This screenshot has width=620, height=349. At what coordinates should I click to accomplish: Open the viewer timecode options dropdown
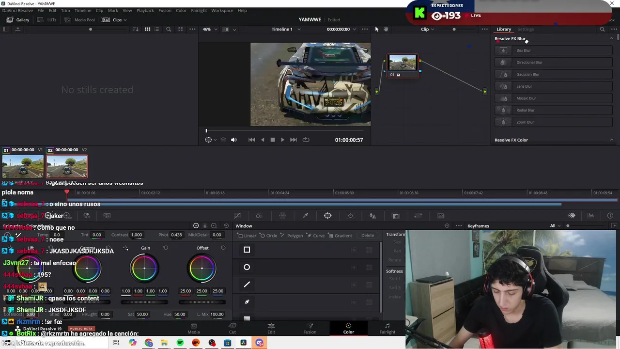(355, 29)
